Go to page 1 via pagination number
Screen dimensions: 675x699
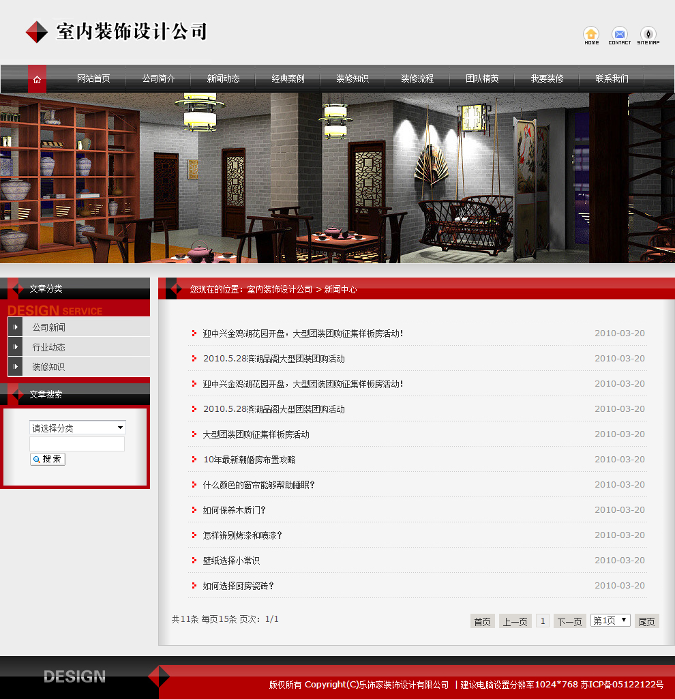coord(542,621)
